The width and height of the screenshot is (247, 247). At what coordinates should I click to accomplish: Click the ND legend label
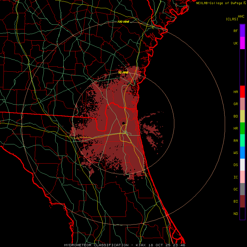[x=235, y=214]
